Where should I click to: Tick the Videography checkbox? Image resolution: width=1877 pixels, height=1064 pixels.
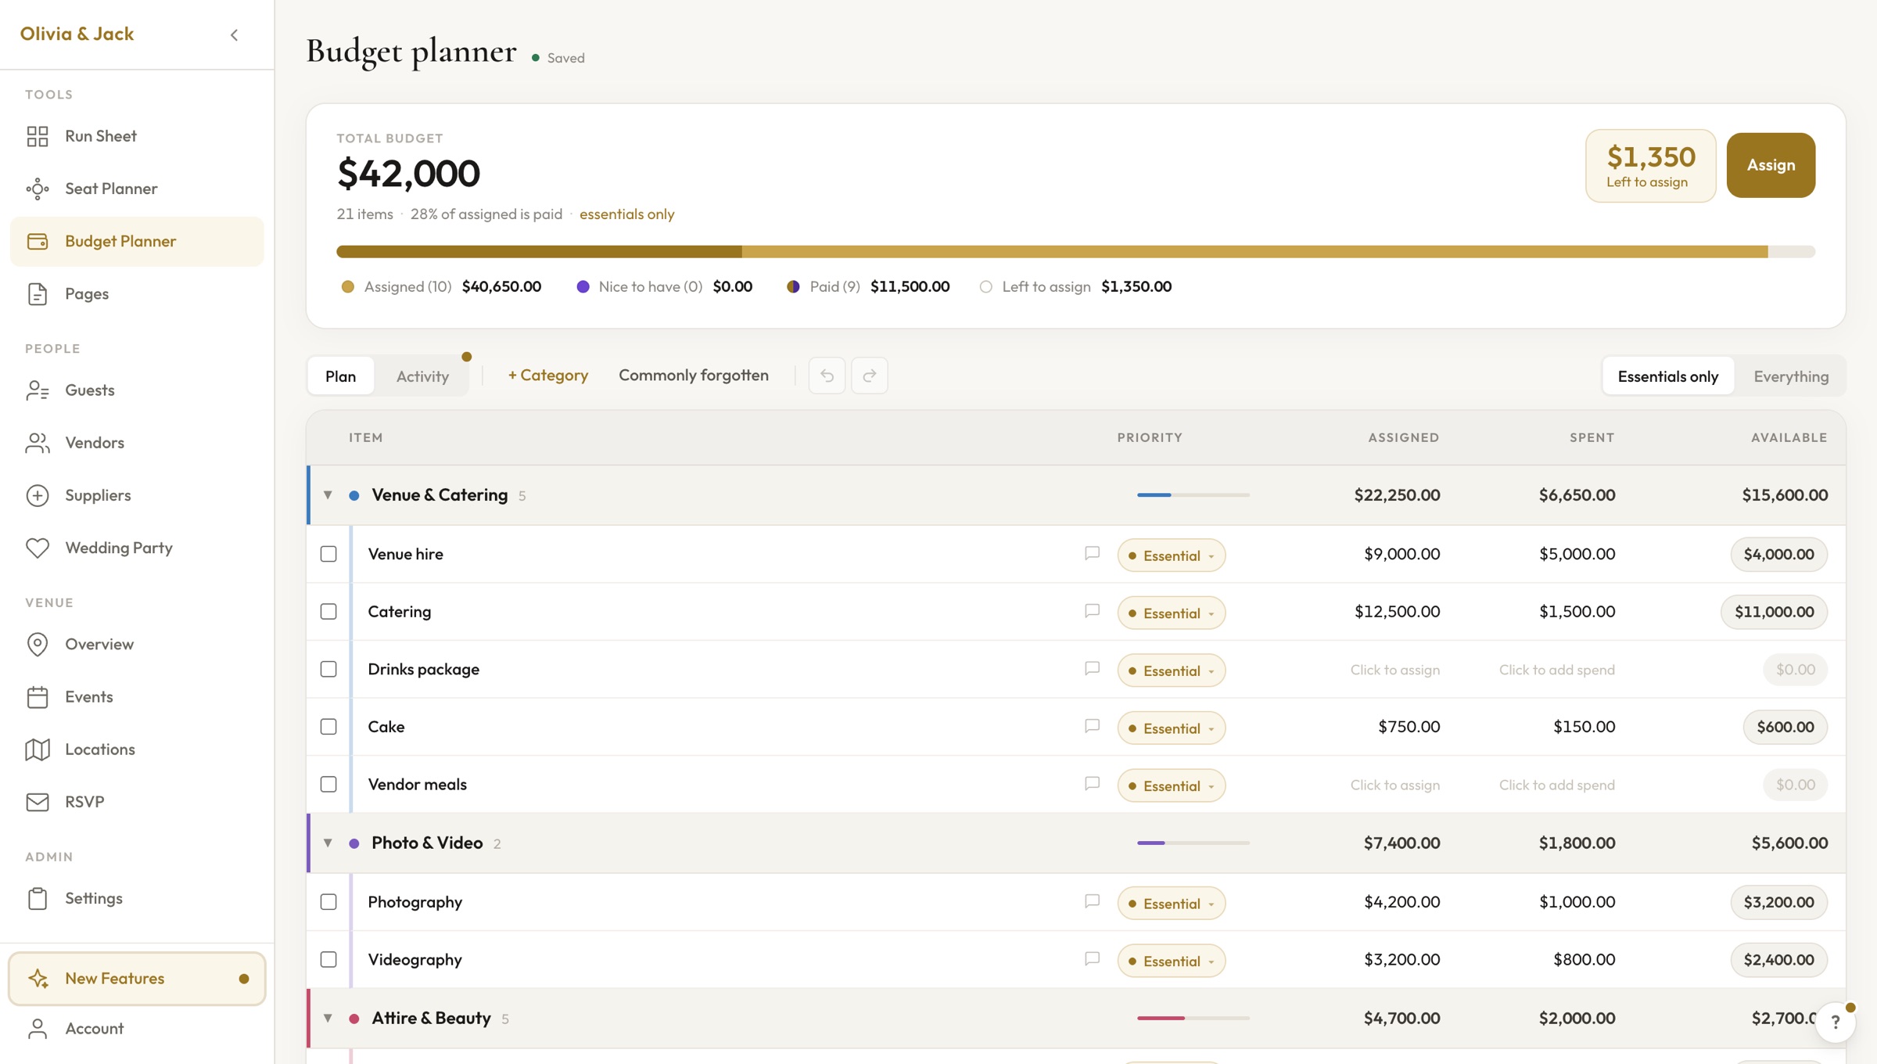click(328, 959)
